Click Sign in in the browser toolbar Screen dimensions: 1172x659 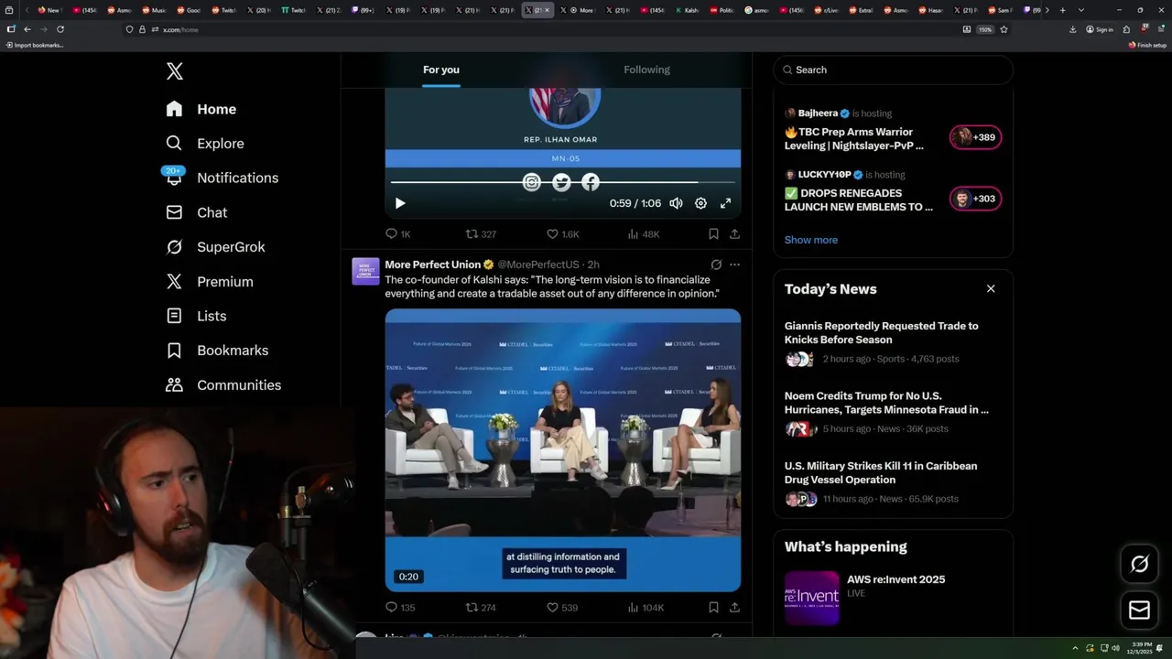[1100, 29]
